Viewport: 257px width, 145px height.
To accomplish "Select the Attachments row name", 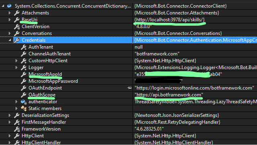I will (35, 13).
